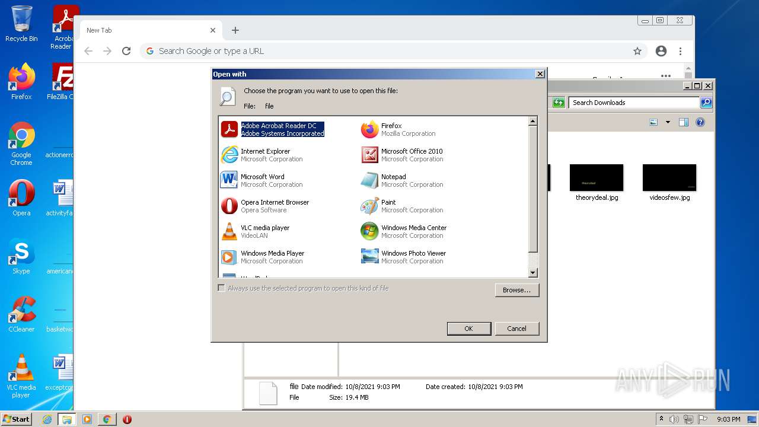Close the Open with dialog
Image resolution: width=759 pixels, height=427 pixels.
click(540, 74)
